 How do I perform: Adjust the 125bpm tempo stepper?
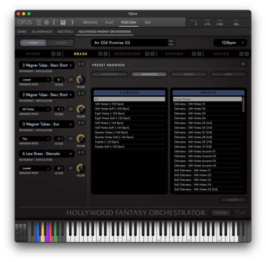click(x=243, y=43)
